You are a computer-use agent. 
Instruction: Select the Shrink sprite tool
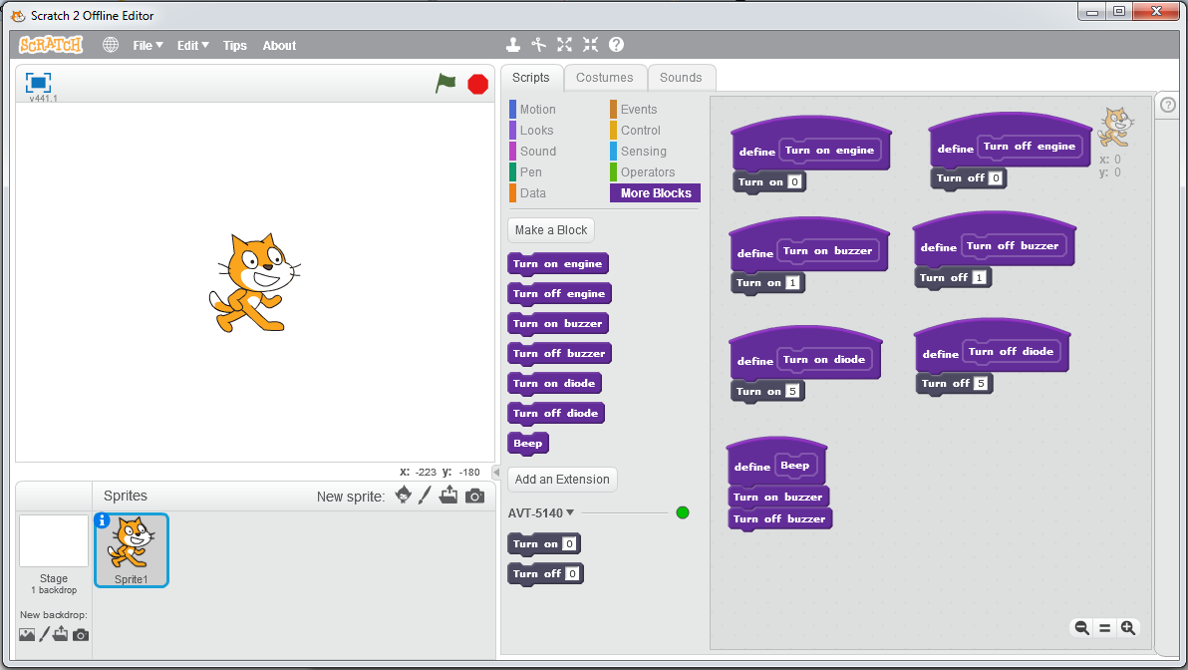pos(590,45)
